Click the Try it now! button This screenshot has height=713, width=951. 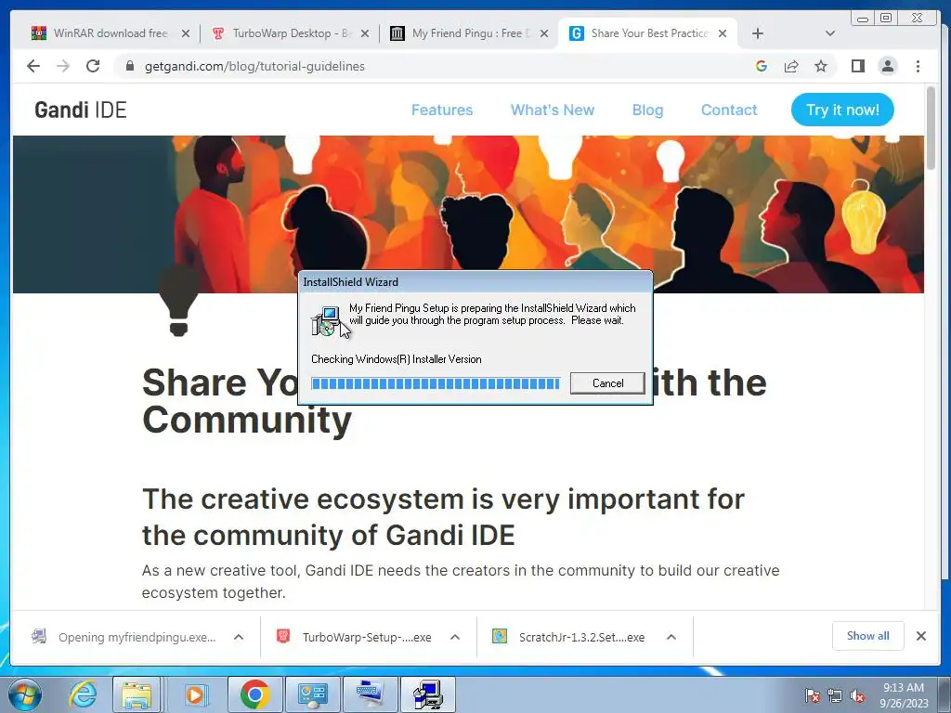point(842,110)
